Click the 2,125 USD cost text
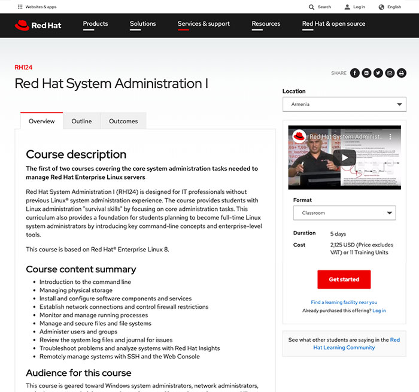419x392 pixels. [x=362, y=248]
